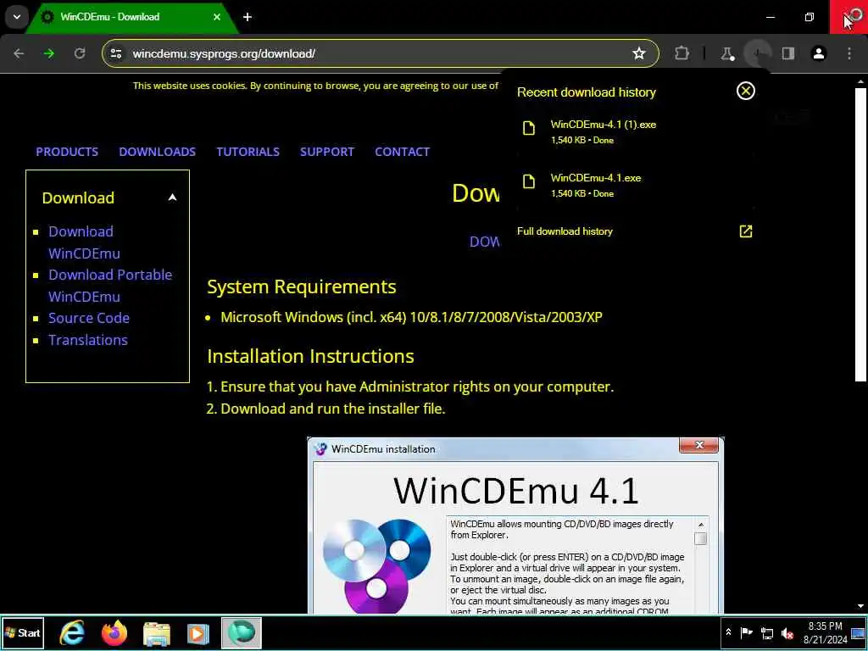Open the Windows Start button
The width and height of the screenshot is (868, 651).
[23, 632]
